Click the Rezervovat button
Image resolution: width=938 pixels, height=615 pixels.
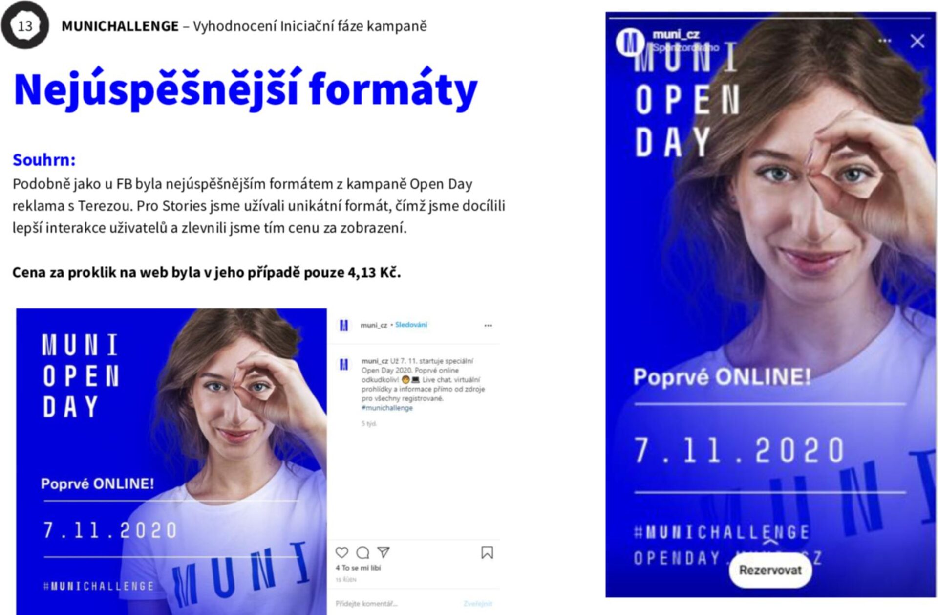(x=770, y=570)
